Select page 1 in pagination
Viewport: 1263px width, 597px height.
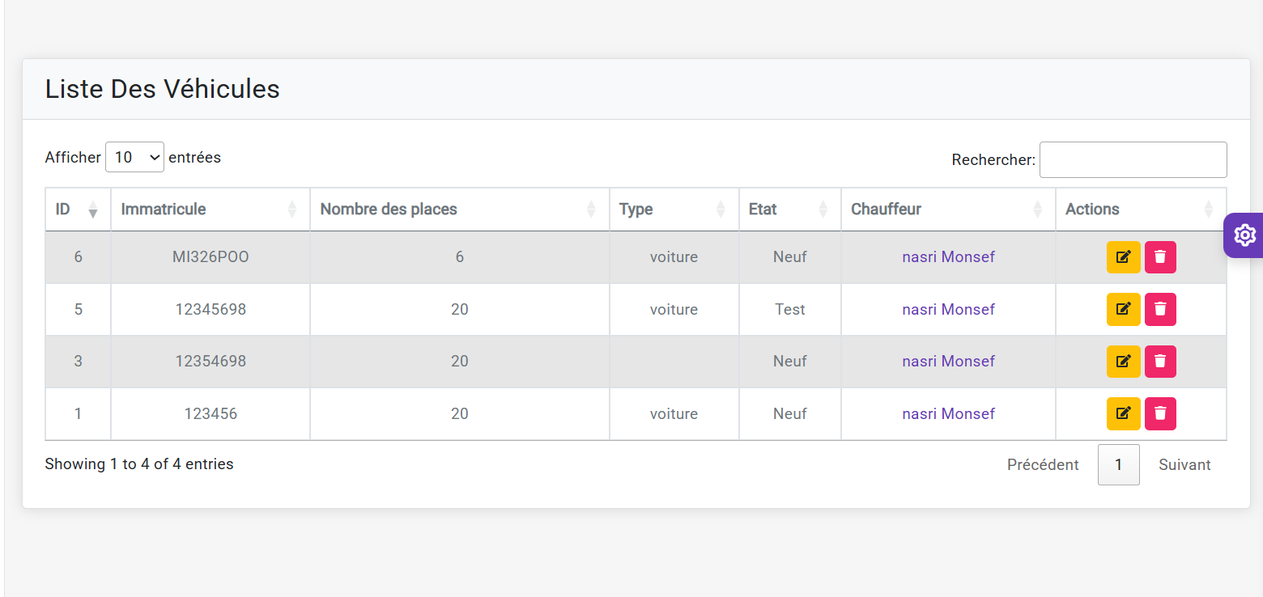(1118, 464)
